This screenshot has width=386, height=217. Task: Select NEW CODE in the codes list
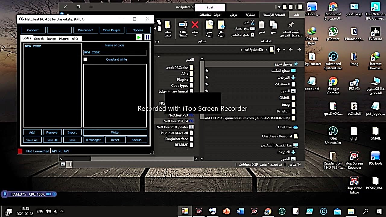click(33, 46)
